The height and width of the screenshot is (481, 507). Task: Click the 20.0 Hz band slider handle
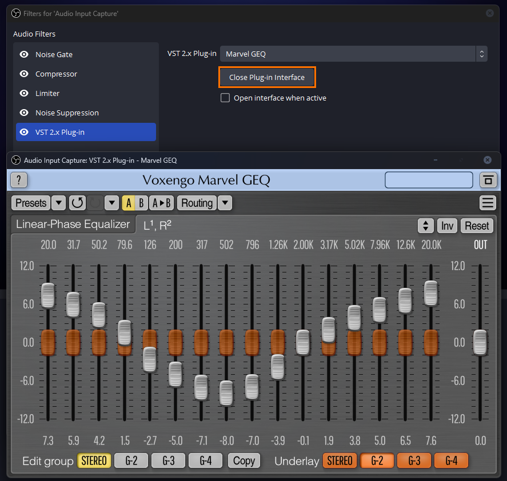click(48, 295)
